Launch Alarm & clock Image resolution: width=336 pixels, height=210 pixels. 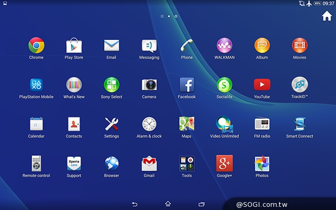149,124
